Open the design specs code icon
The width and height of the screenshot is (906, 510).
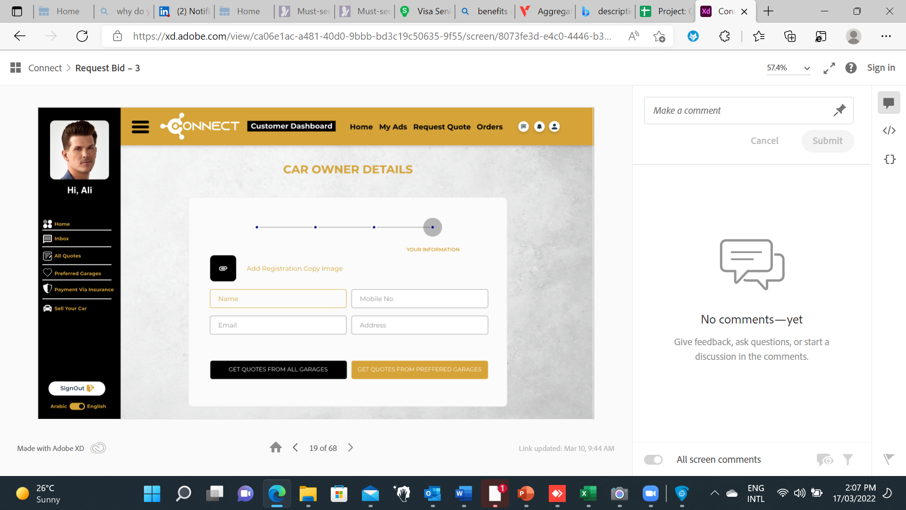(889, 130)
